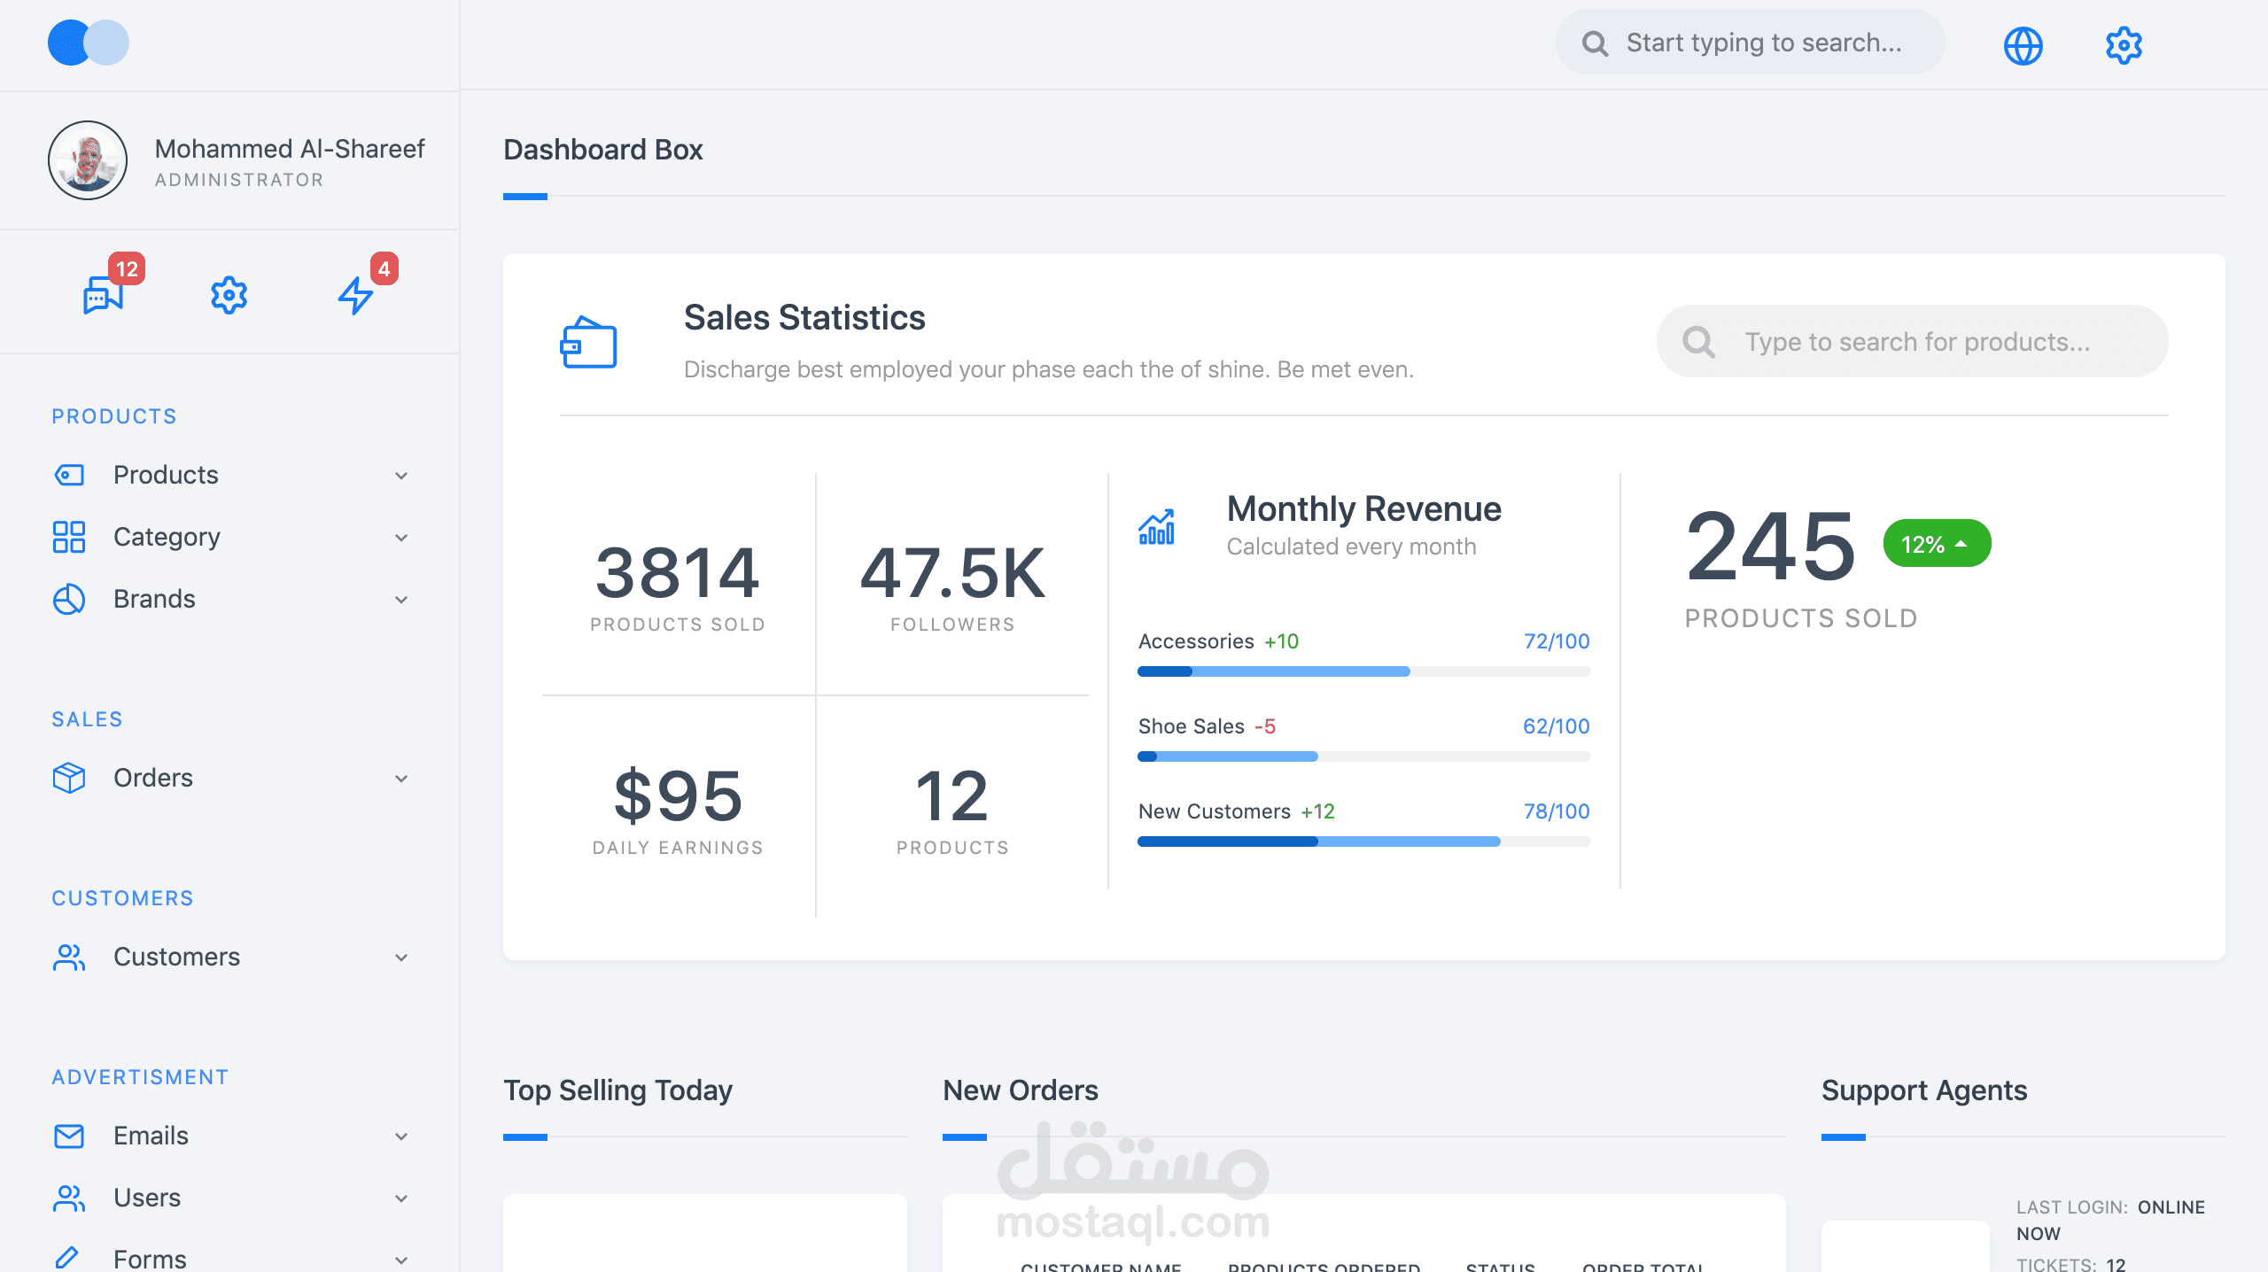
Task: Expand the Category submenu arrow
Action: coord(401,538)
